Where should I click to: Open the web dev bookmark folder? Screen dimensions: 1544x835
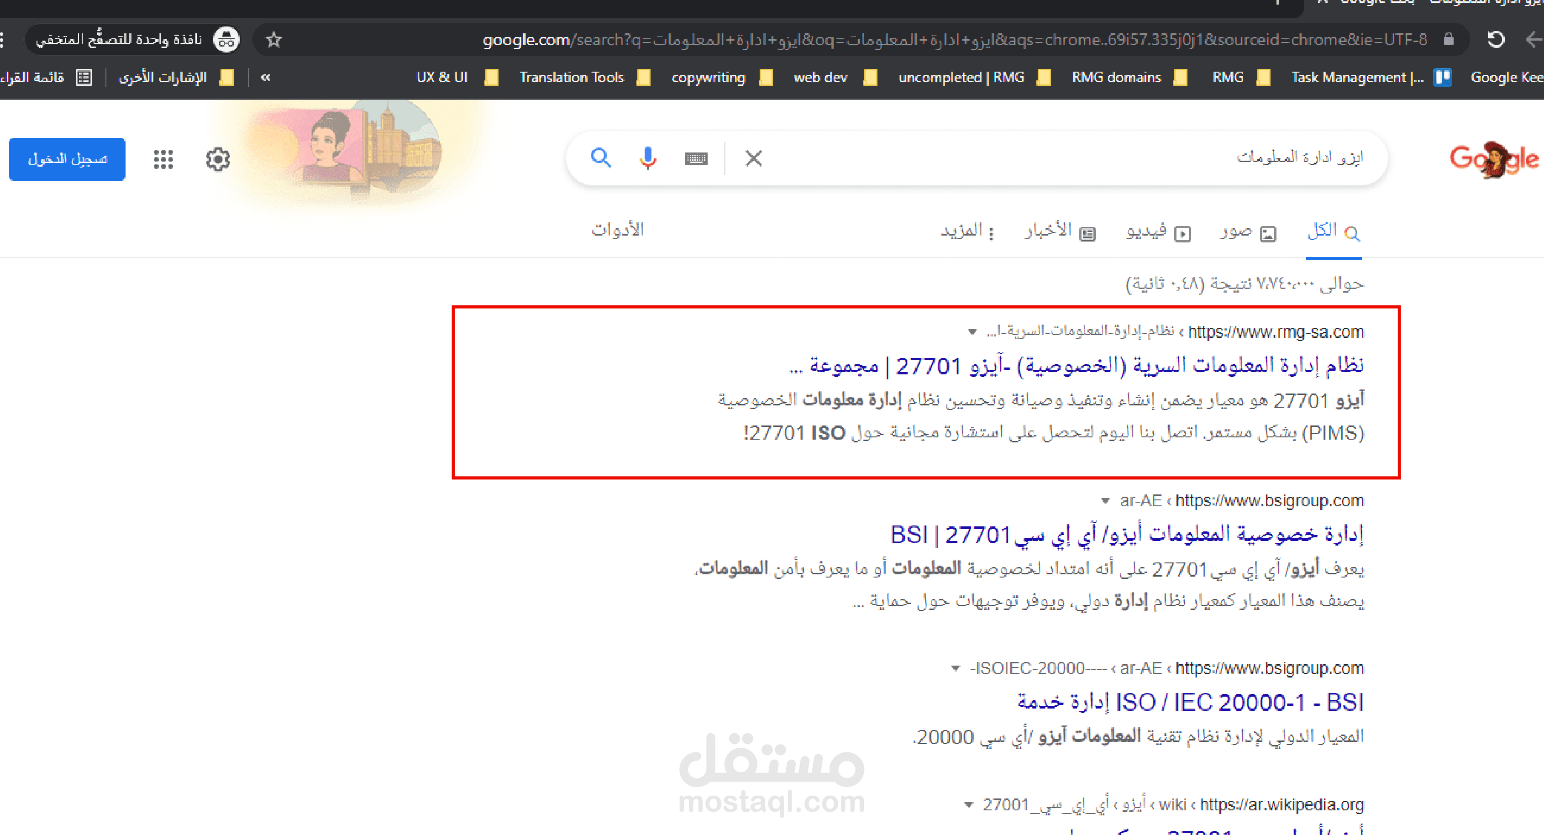835,77
